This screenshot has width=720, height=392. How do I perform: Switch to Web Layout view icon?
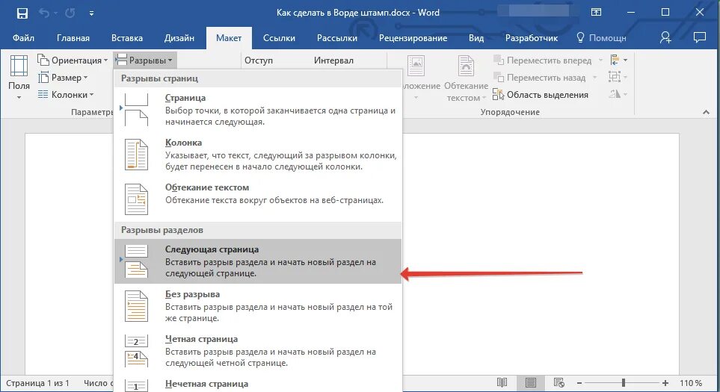click(559, 382)
